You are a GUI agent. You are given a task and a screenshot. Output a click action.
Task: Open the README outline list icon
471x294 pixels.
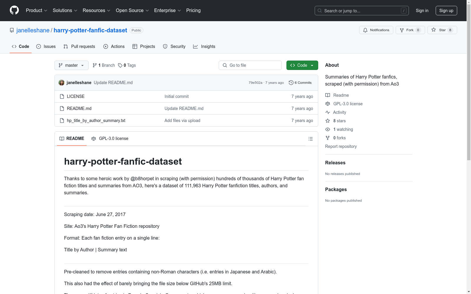[x=311, y=139]
